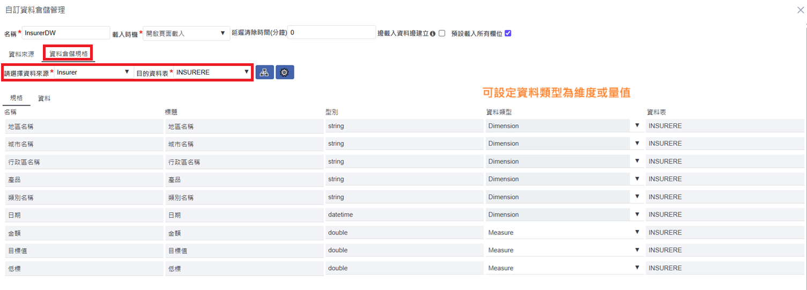807x290 pixels.
Task: Click the info icon beside 邊載入資料邊建立
Action: click(x=432, y=33)
